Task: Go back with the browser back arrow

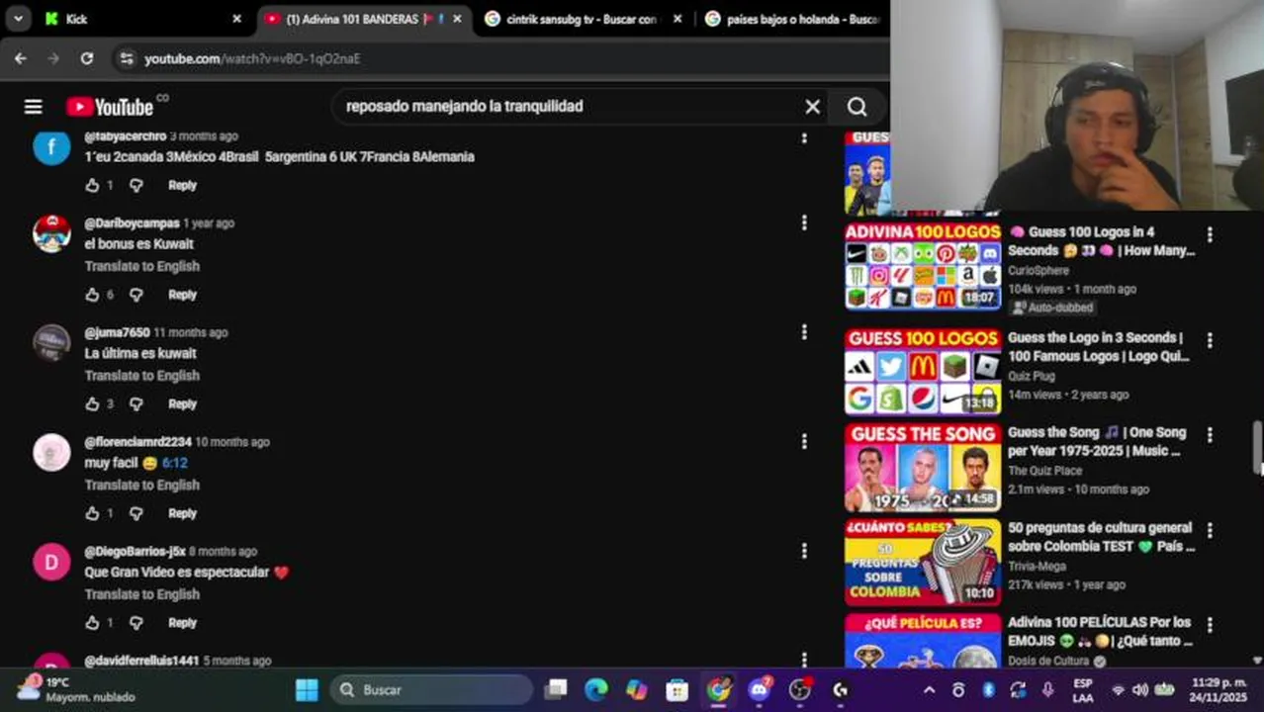Action: click(x=21, y=58)
